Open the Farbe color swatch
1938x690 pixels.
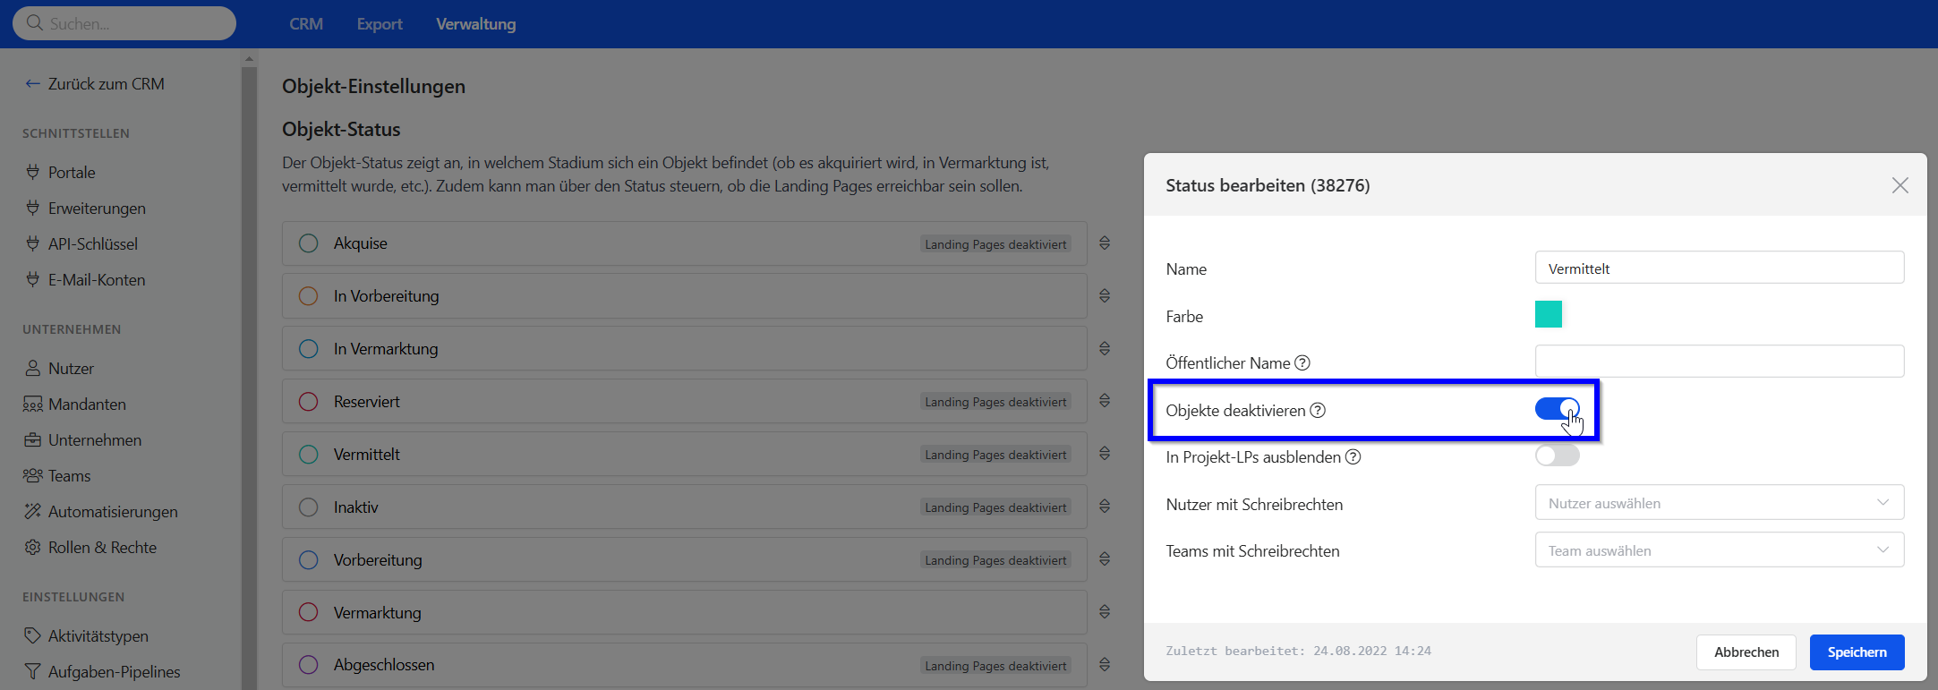pos(1548,315)
